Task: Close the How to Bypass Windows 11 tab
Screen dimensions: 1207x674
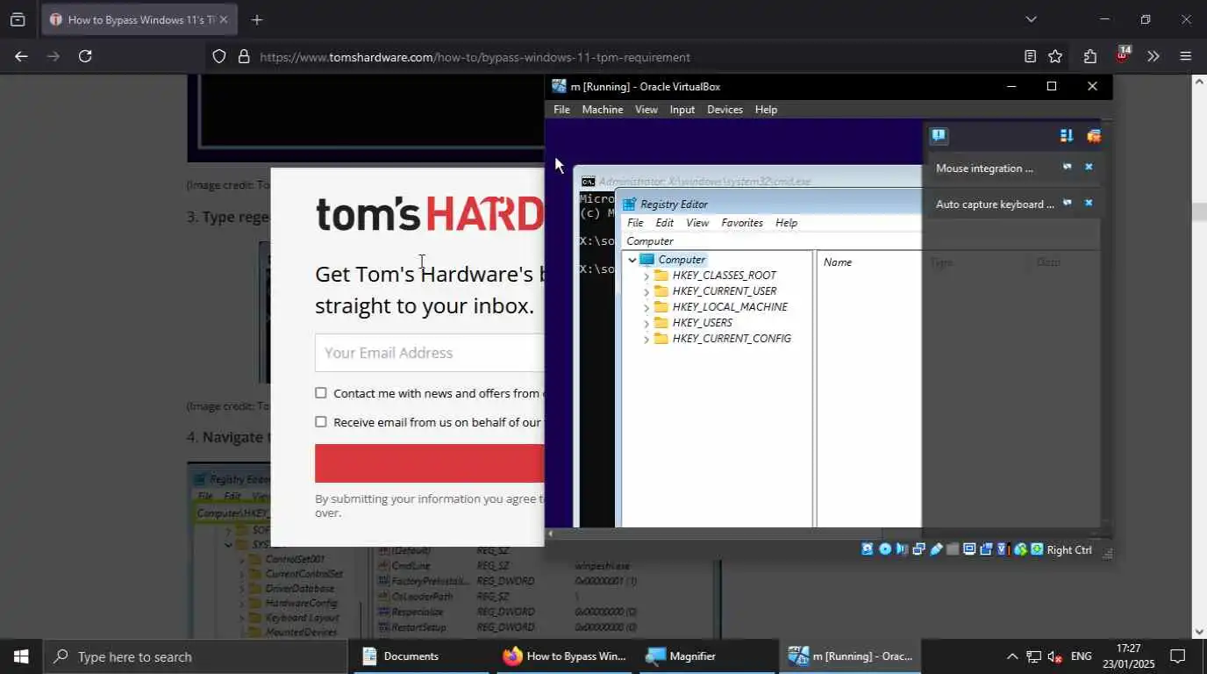Action: click(223, 19)
